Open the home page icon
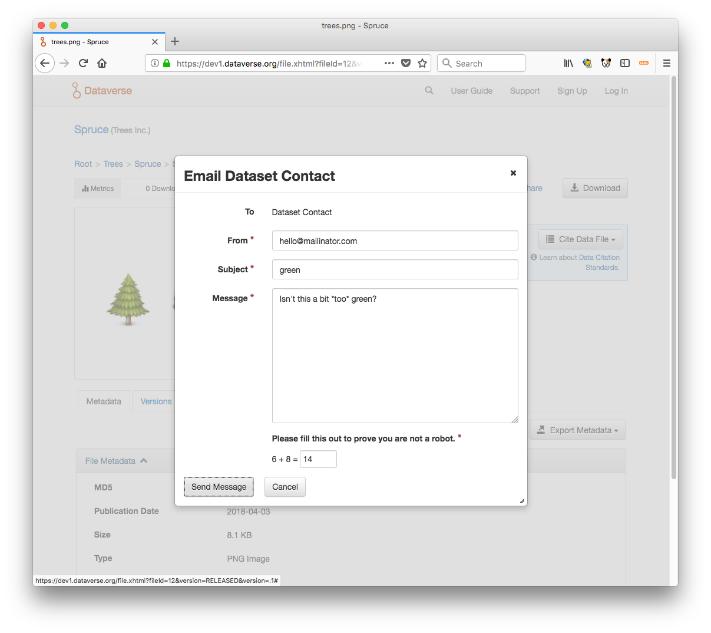Screen dimensions: 711x633 point(102,63)
